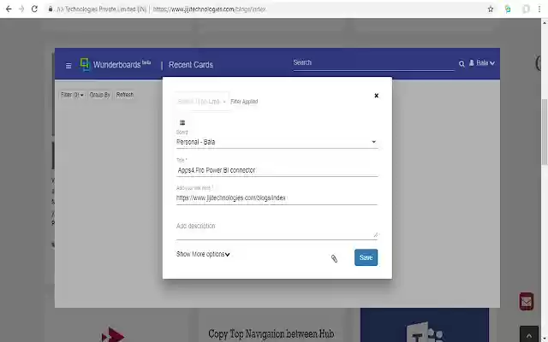Open the Filter (0) dropdown
Screen dimensions: 548x342
[x=72, y=95]
